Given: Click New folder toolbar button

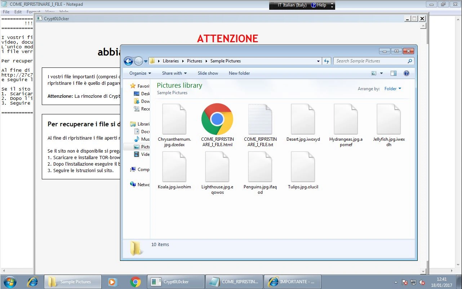Looking at the screenshot, I should [x=239, y=73].
